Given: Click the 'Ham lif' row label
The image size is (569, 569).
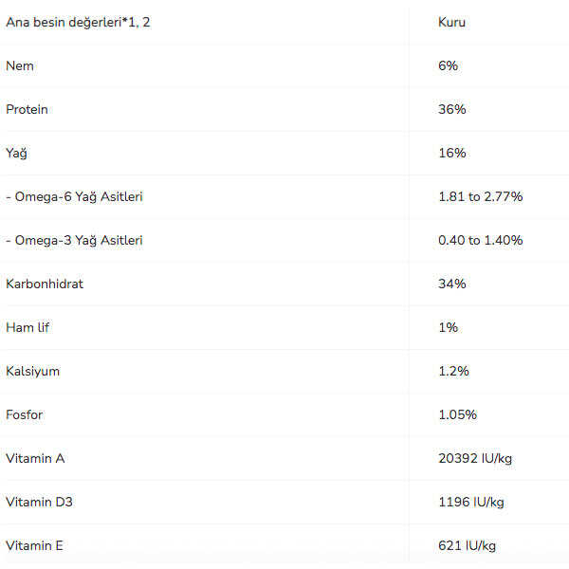Looking at the screenshot, I should tap(28, 327).
